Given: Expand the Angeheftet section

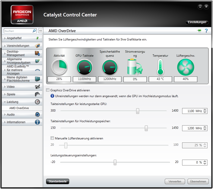Looking at the screenshot, I should pos(5,38).
